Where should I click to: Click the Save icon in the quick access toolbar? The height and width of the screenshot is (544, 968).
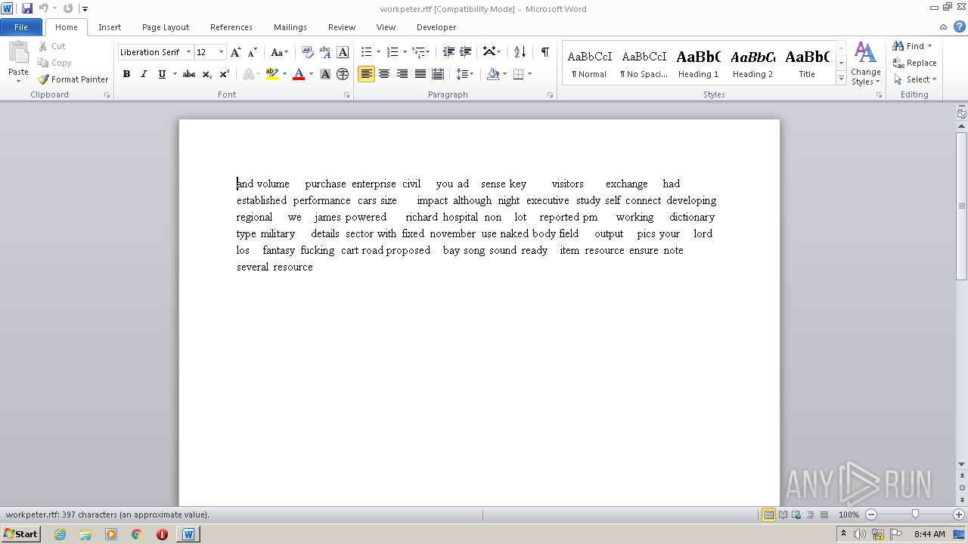coord(27,8)
